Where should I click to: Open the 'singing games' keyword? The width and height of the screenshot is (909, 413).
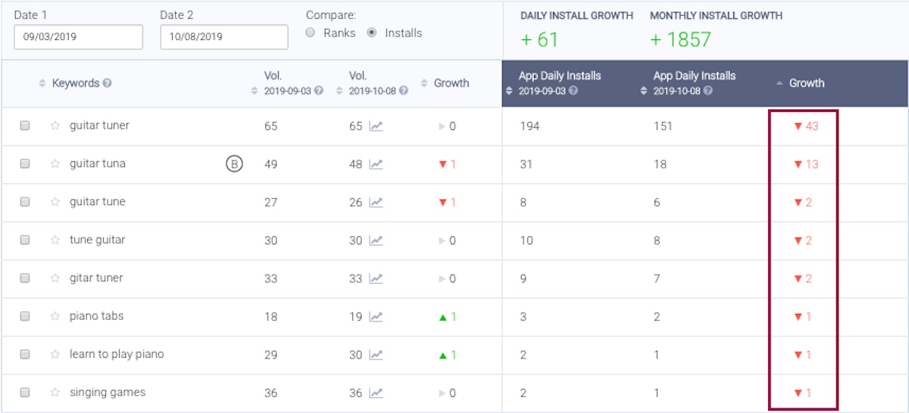107,393
